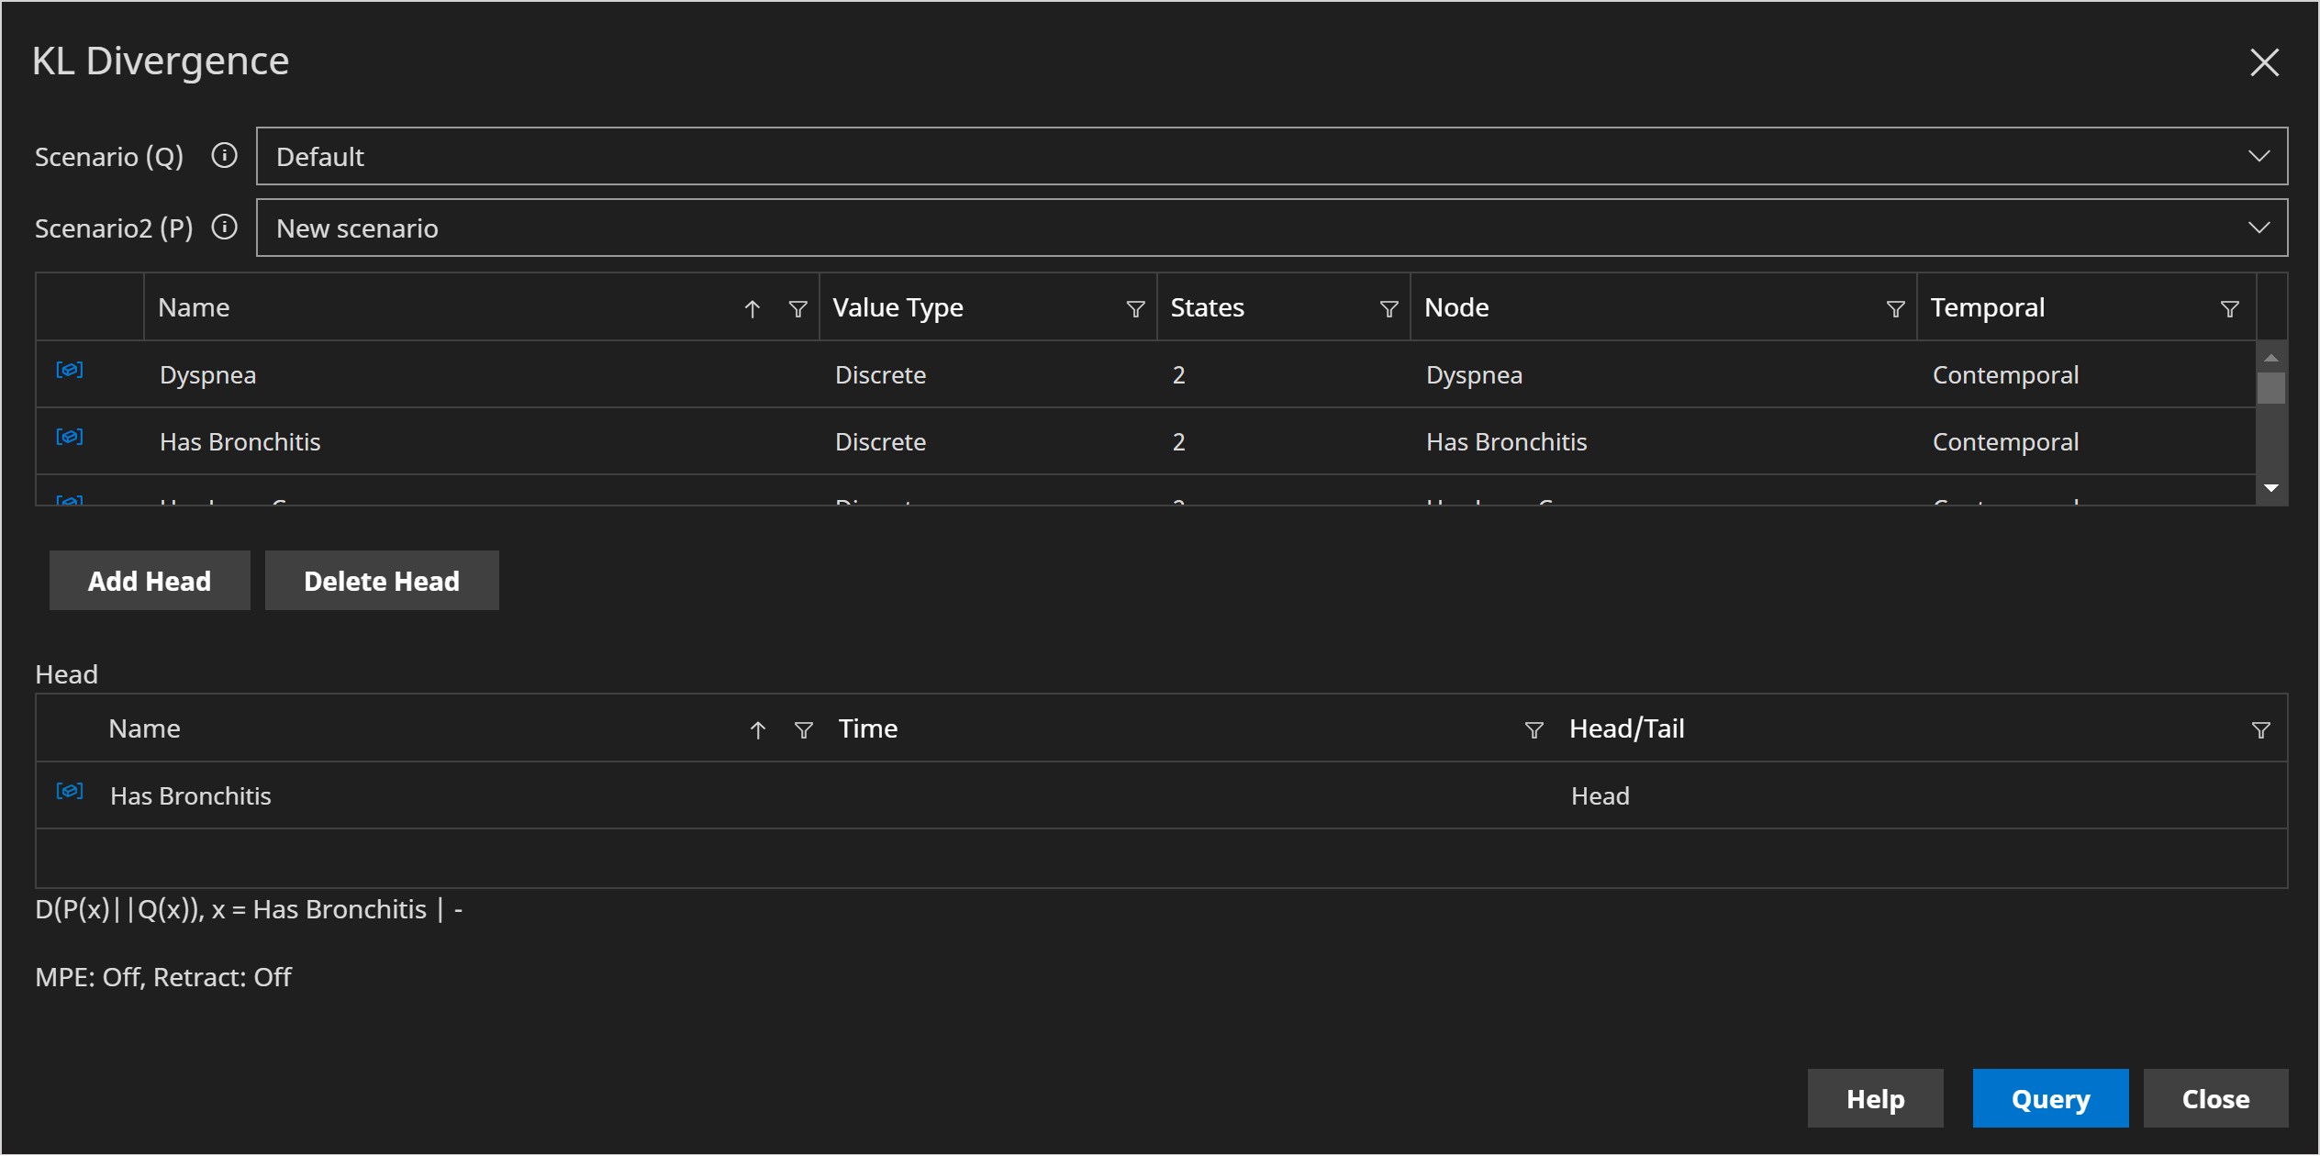Run the Query button
The width and height of the screenshot is (2320, 1156).
tap(2049, 1098)
